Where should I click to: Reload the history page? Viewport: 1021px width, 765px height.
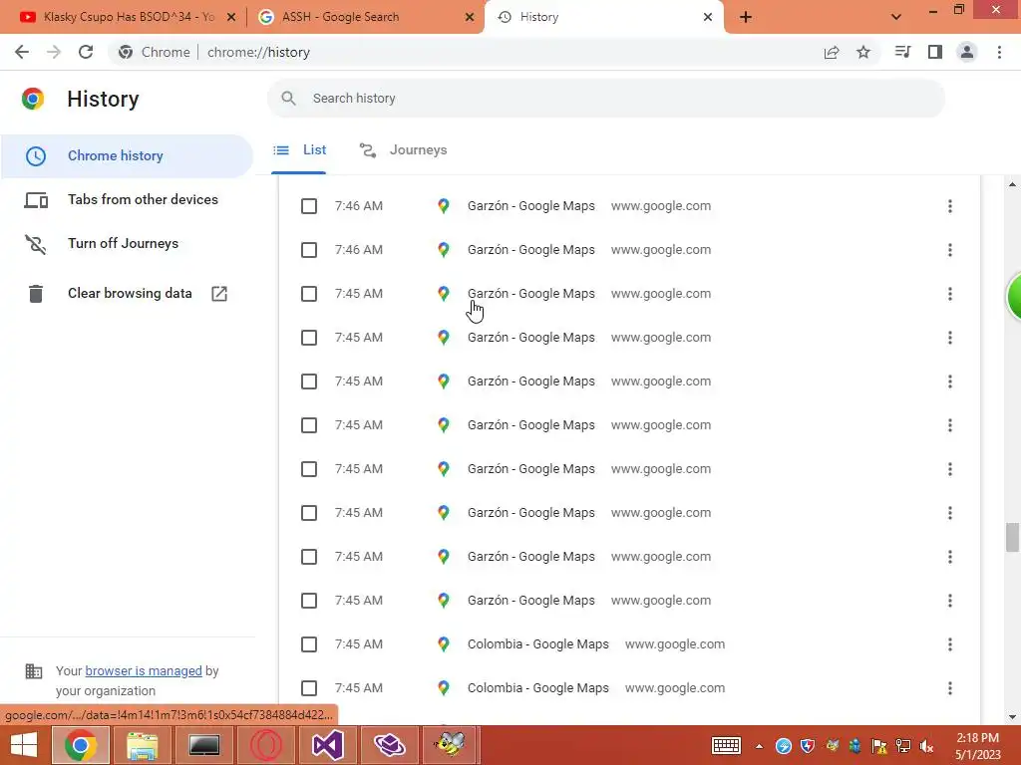tap(86, 52)
